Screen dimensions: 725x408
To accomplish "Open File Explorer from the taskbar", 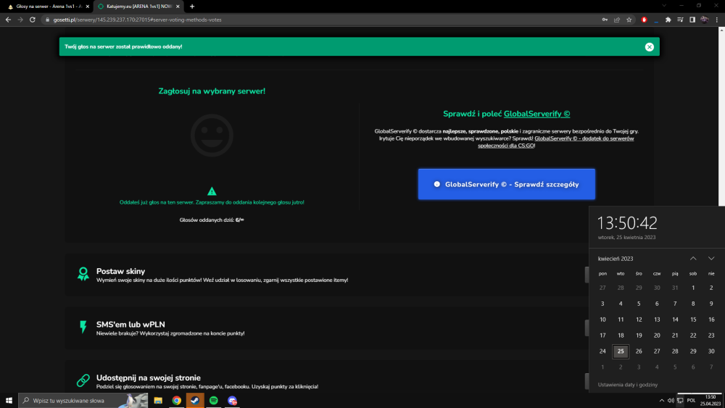I will (158, 400).
